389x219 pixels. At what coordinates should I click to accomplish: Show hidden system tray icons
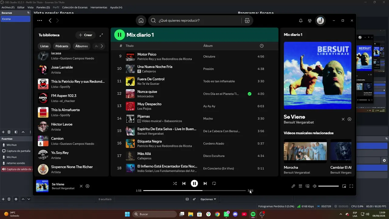pos(340,214)
